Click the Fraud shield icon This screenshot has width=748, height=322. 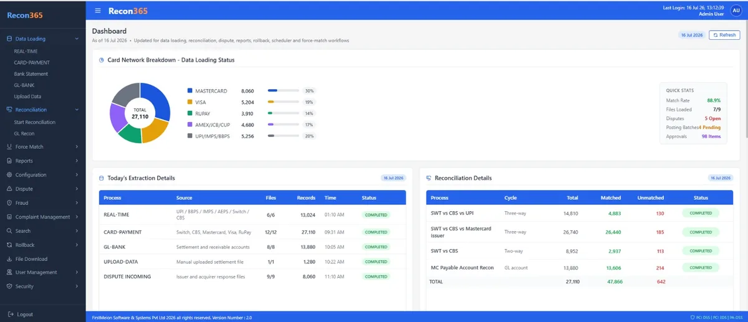tap(9, 203)
